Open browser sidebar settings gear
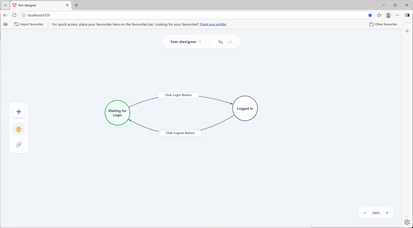The image size is (413, 228). (407, 222)
